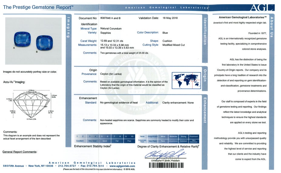
Task: Select the vertical Identification tab
Action: (x=205, y=31)
